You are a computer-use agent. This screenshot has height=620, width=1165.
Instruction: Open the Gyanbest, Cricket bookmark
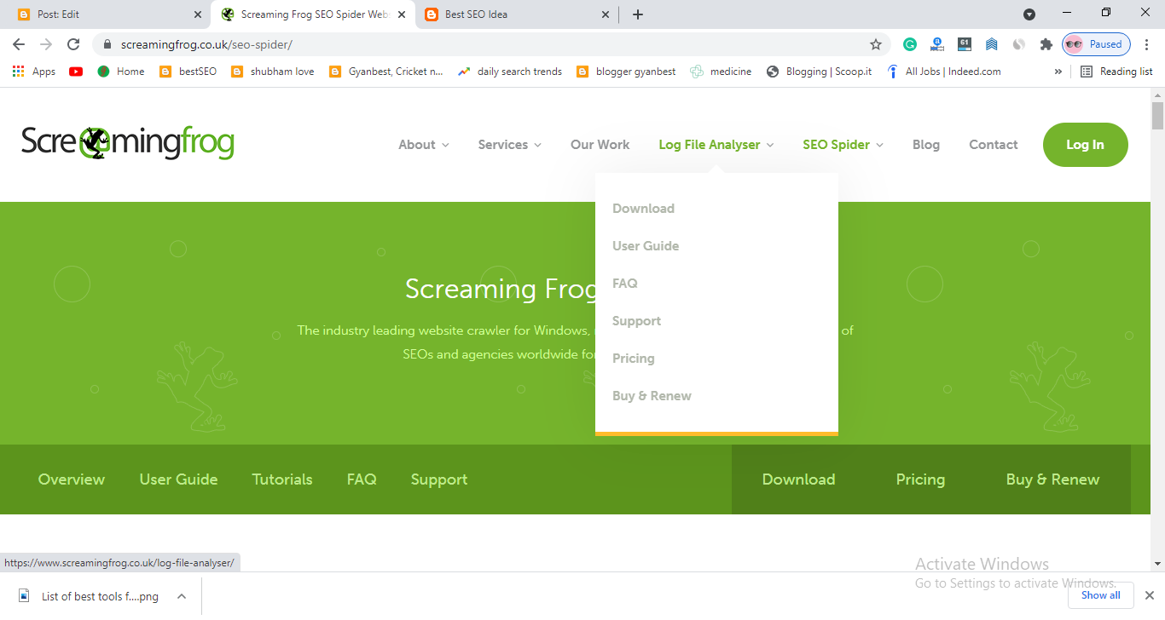coord(385,72)
